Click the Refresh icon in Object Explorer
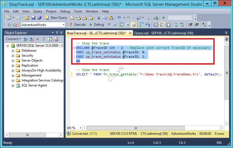This screenshot has width=233, height=148. pos(49,39)
